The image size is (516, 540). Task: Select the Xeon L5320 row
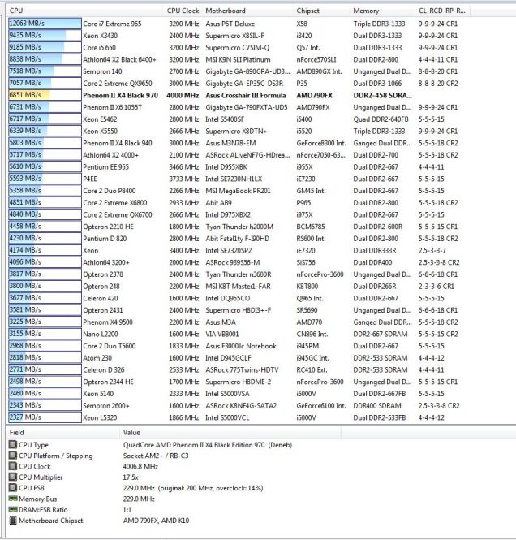click(239, 417)
